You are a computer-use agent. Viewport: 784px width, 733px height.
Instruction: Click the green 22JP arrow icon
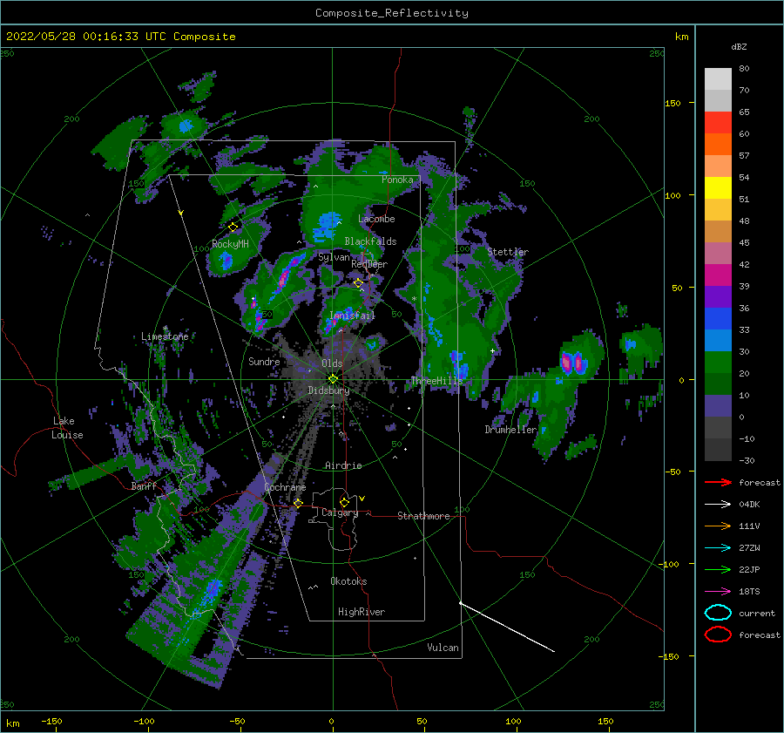pos(718,569)
